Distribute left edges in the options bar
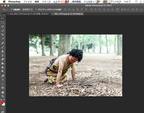This screenshot has height=113, width=144. click(x=104, y=10)
